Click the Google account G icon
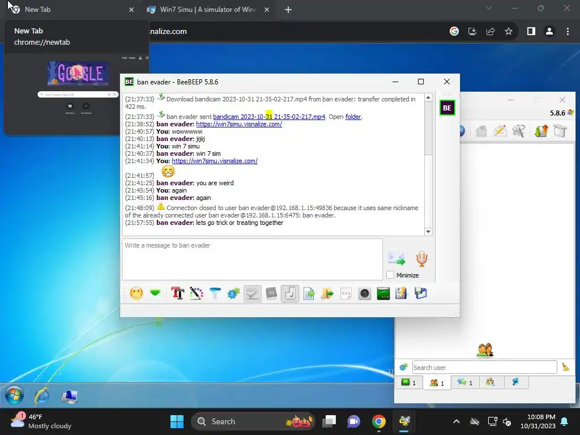This screenshot has height=435, width=580. (x=454, y=32)
